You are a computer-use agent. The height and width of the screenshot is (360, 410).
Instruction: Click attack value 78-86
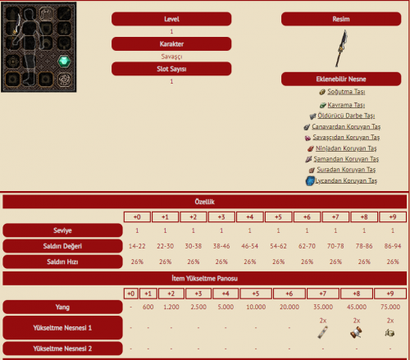click(x=364, y=246)
